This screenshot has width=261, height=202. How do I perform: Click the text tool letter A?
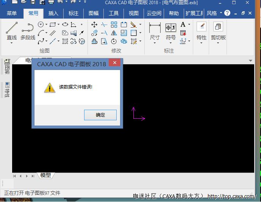pos(183,25)
